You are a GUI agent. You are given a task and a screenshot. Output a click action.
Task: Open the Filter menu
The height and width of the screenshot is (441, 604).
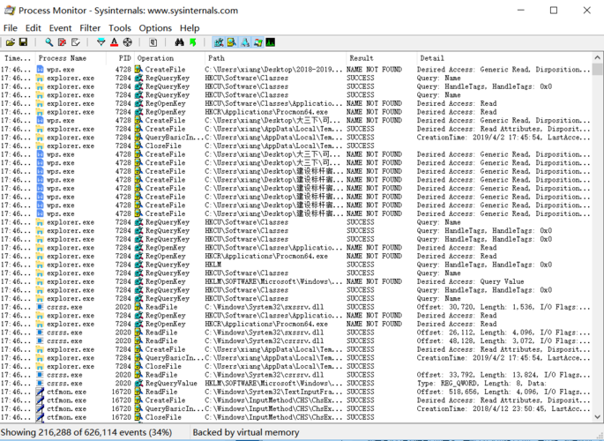(x=90, y=28)
